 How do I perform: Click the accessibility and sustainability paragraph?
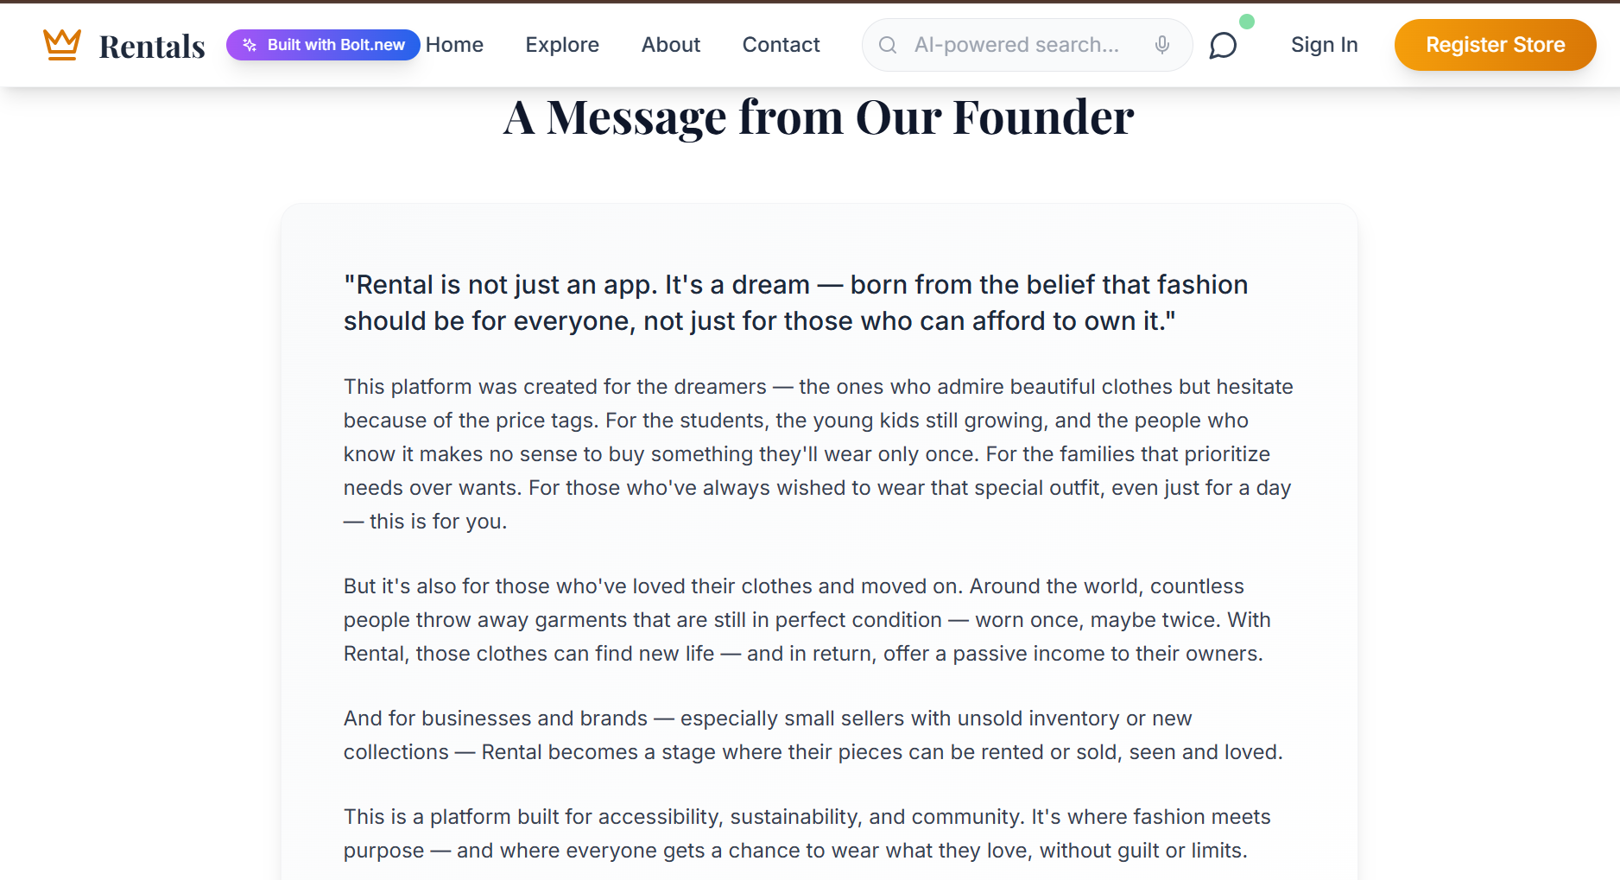pos(807,833)
